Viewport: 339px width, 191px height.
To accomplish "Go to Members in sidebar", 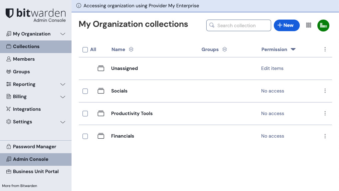I will [24, 59].
